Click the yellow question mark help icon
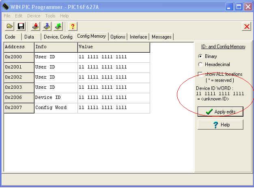The height and width of the screenshot is (188, 254). click(x=73, y=26)
